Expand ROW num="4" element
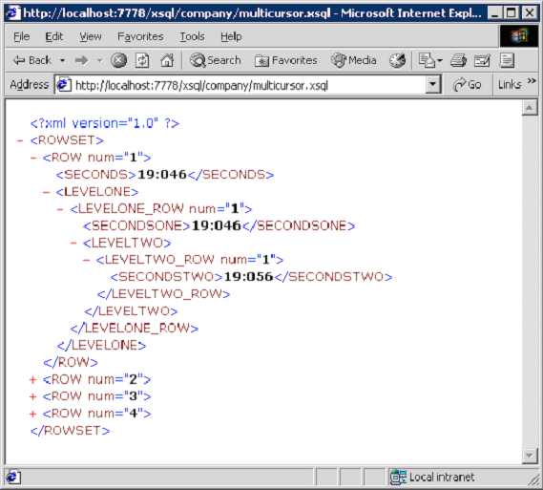This screenshot has width=543, height=490. 33,414
